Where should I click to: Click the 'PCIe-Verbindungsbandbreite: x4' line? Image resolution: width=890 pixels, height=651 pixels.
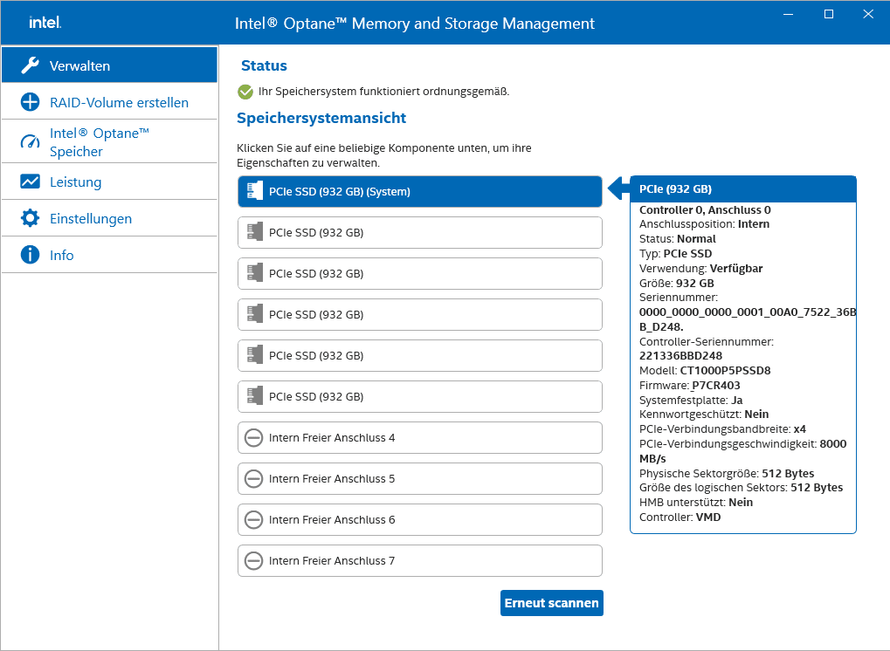point(722,428)
